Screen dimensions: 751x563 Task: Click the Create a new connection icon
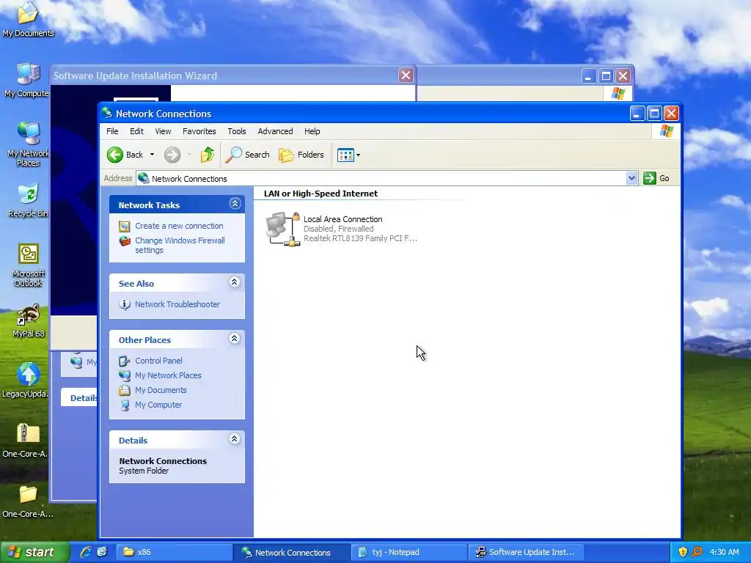tap(125, 227)
